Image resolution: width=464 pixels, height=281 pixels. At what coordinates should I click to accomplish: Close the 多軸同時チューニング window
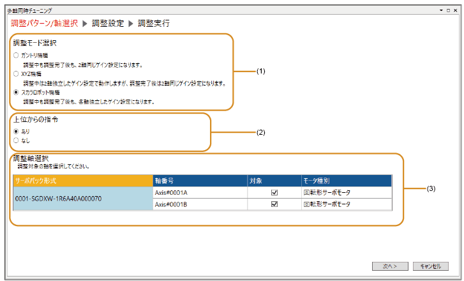pos(456,11)
